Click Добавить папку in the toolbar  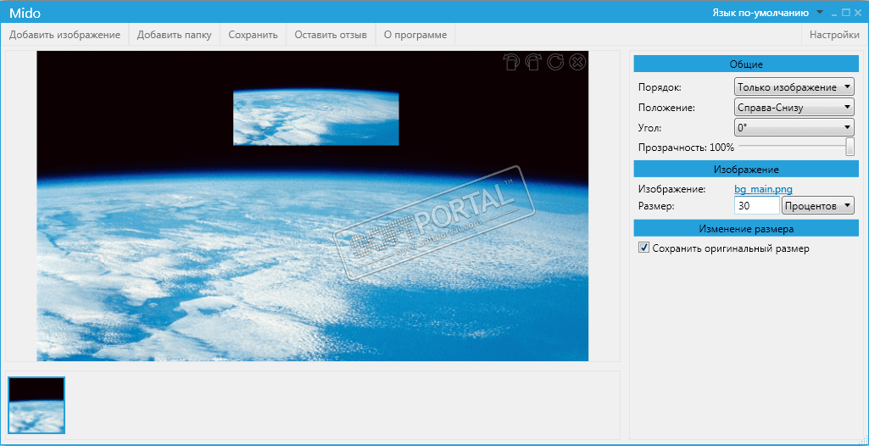click(x=175, y=35)
